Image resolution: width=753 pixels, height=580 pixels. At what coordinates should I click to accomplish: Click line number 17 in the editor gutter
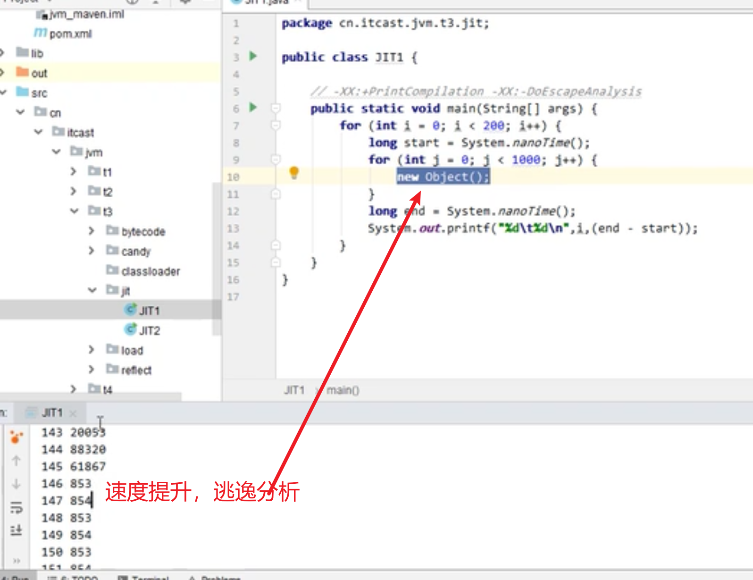[233, 297]
